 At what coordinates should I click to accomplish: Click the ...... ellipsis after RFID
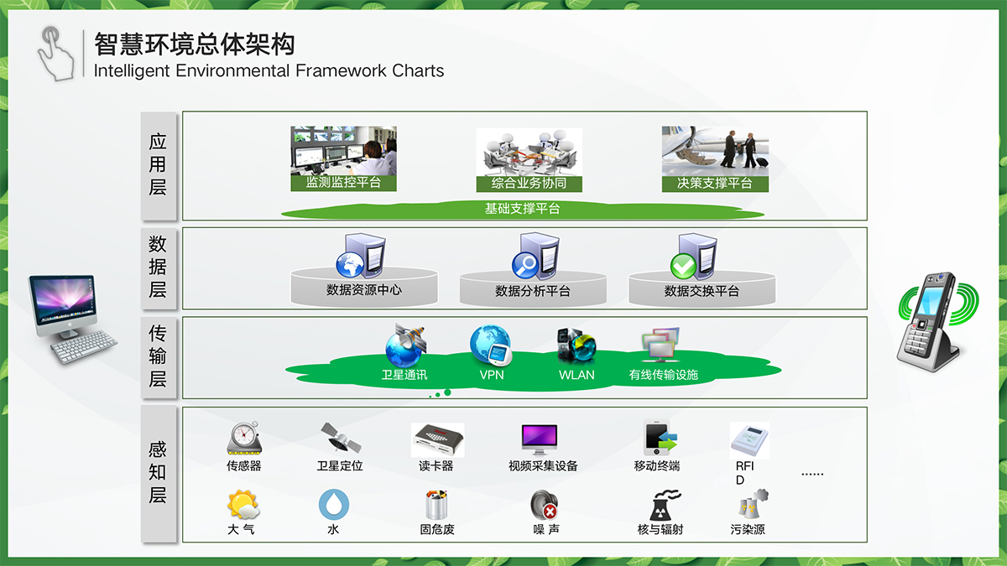(812, 475)
